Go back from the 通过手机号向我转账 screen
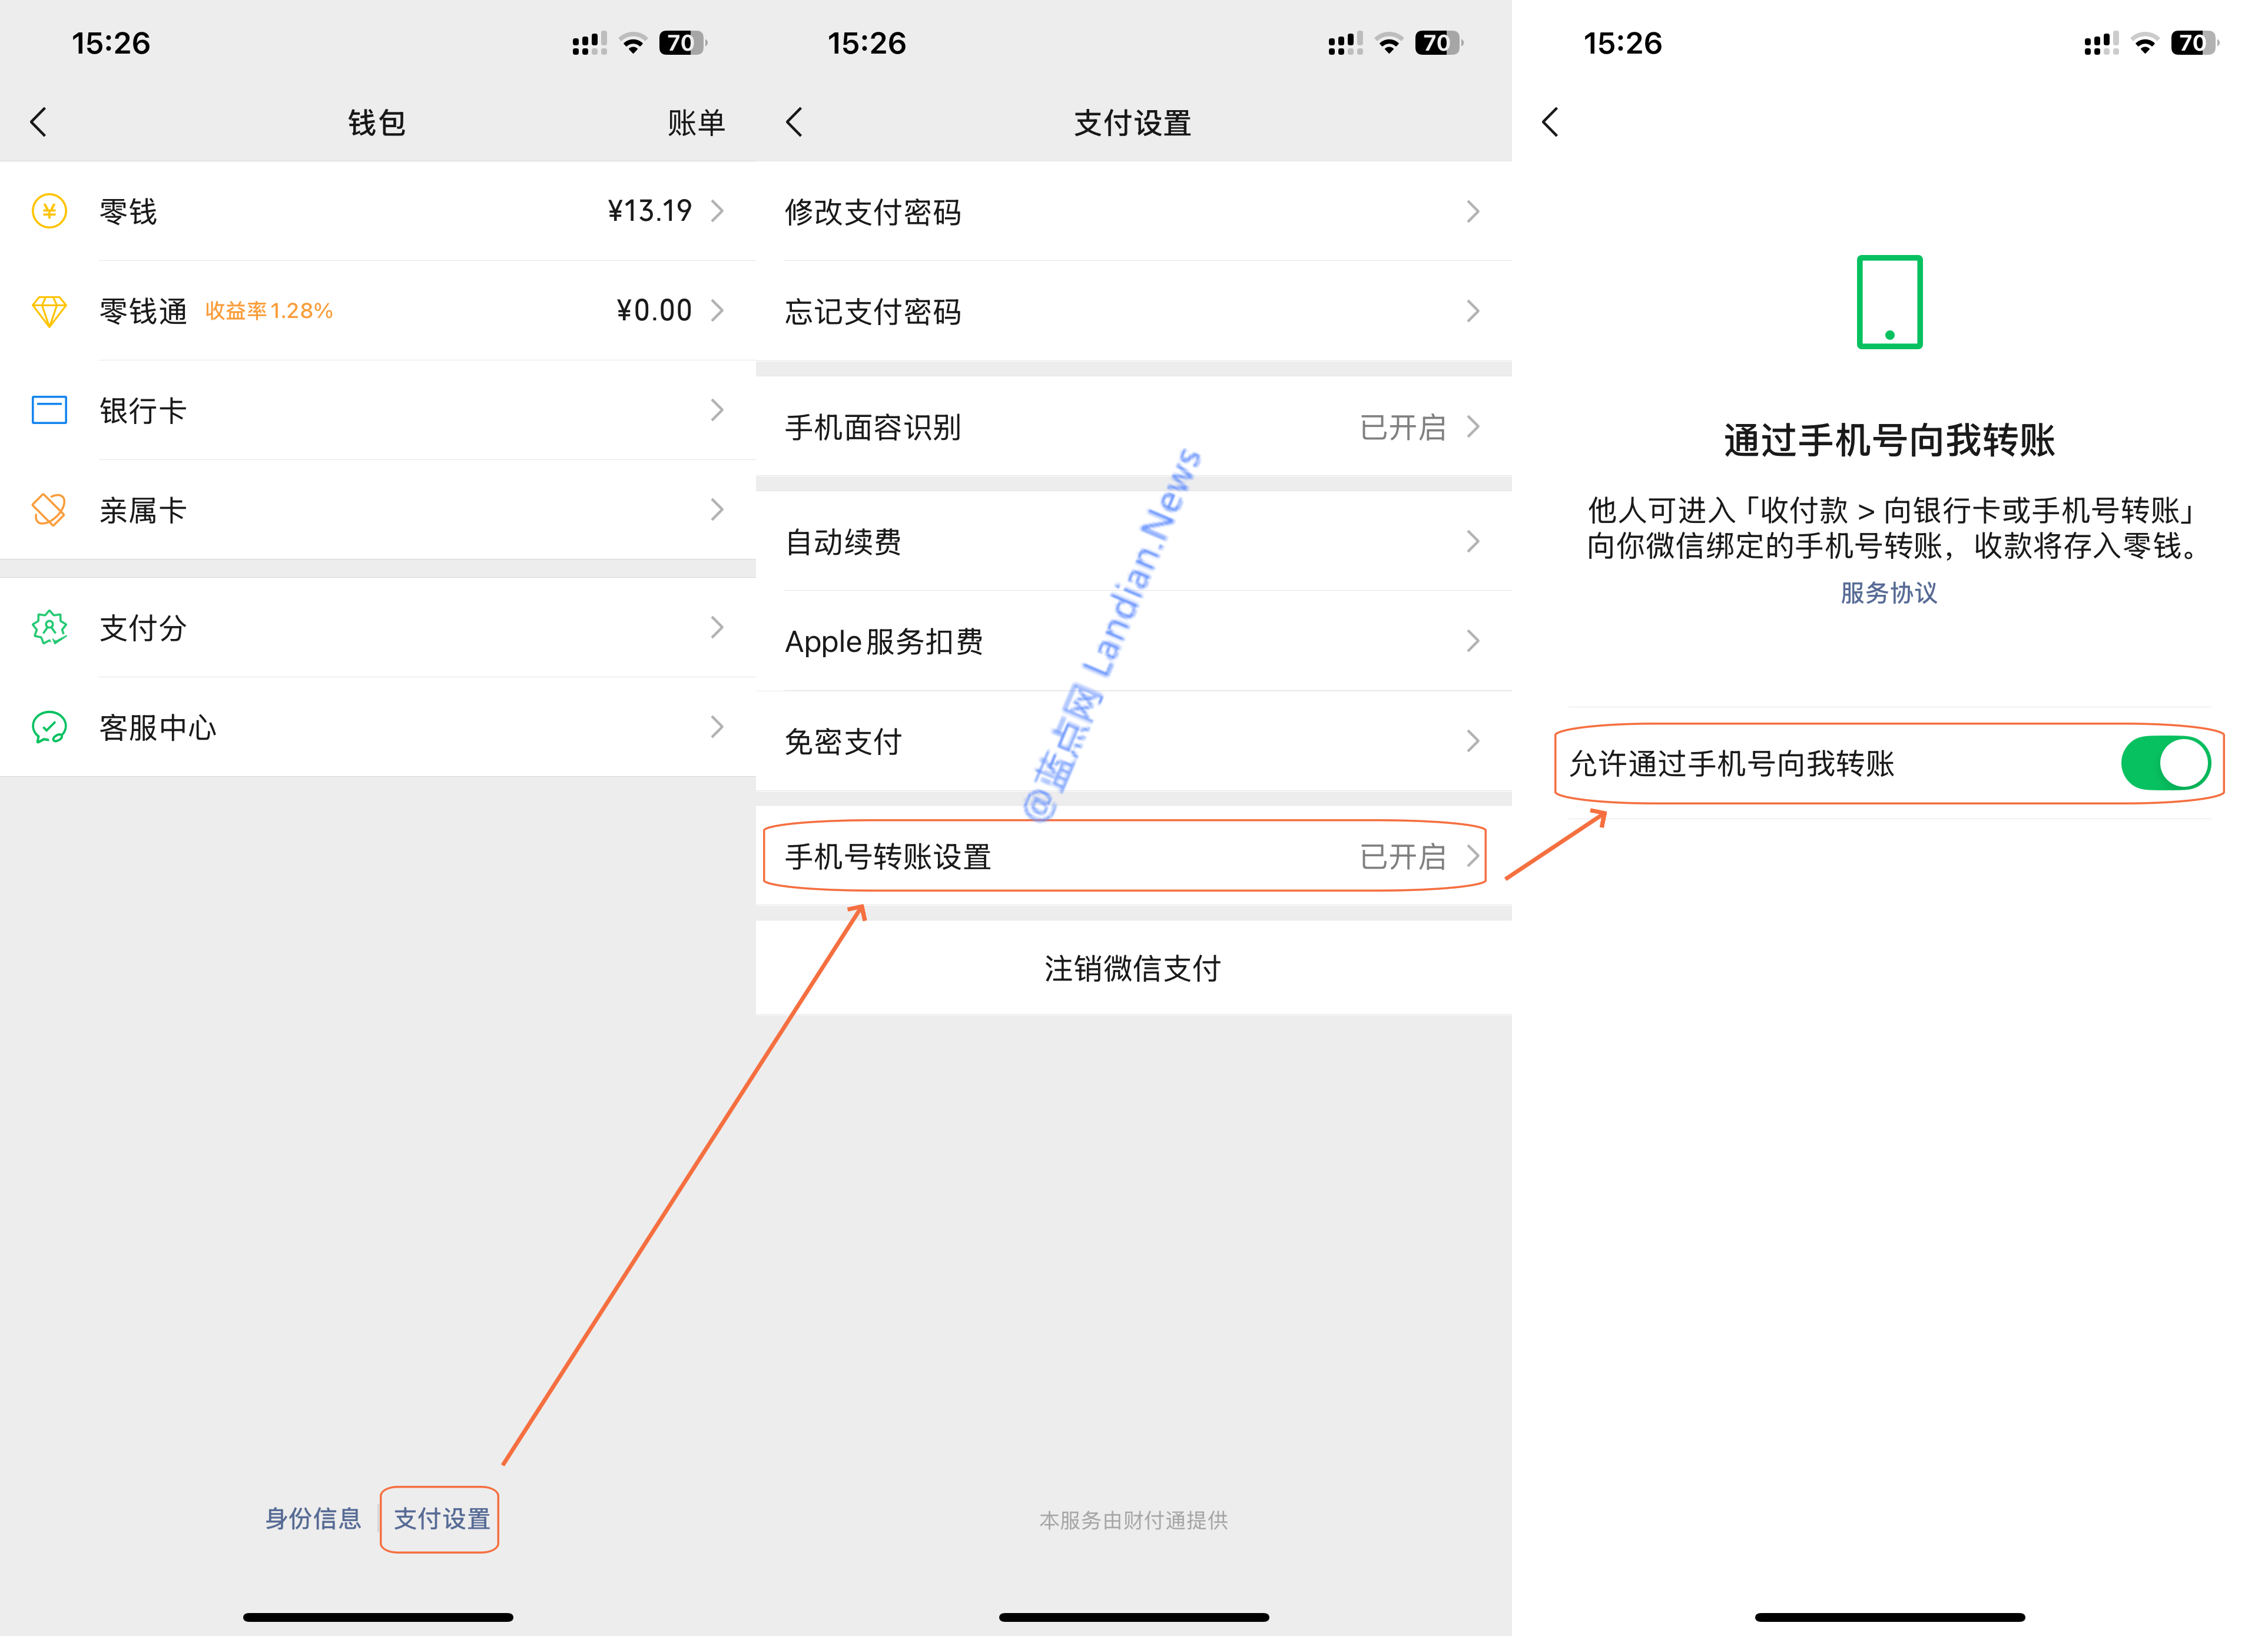The width and height of the screenshot is (2268, 1636). coord(1550,122)
